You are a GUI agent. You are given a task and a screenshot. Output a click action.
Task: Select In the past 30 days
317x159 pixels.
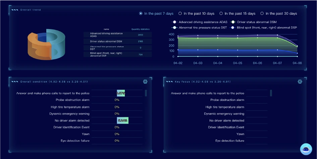(262, 14)
